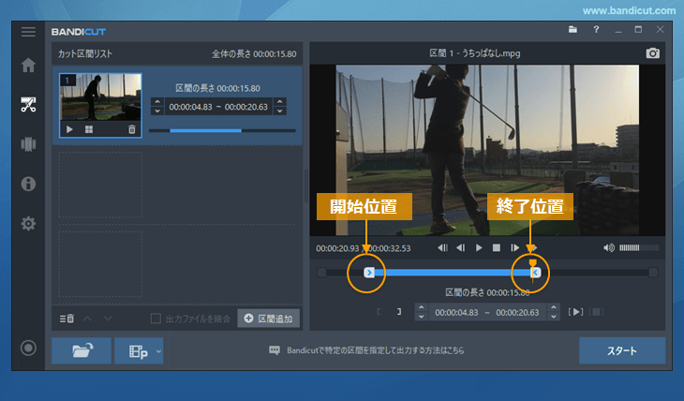Decrease timeline start time 00:00:04.83

tap(421, 317)
